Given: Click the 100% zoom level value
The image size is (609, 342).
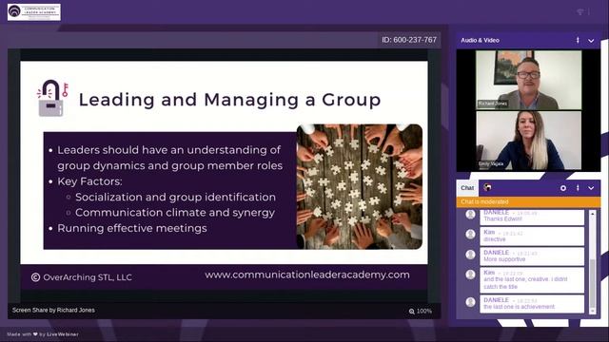Looking at the screenshot, I should pyautogui.click(x=423, y=311).
